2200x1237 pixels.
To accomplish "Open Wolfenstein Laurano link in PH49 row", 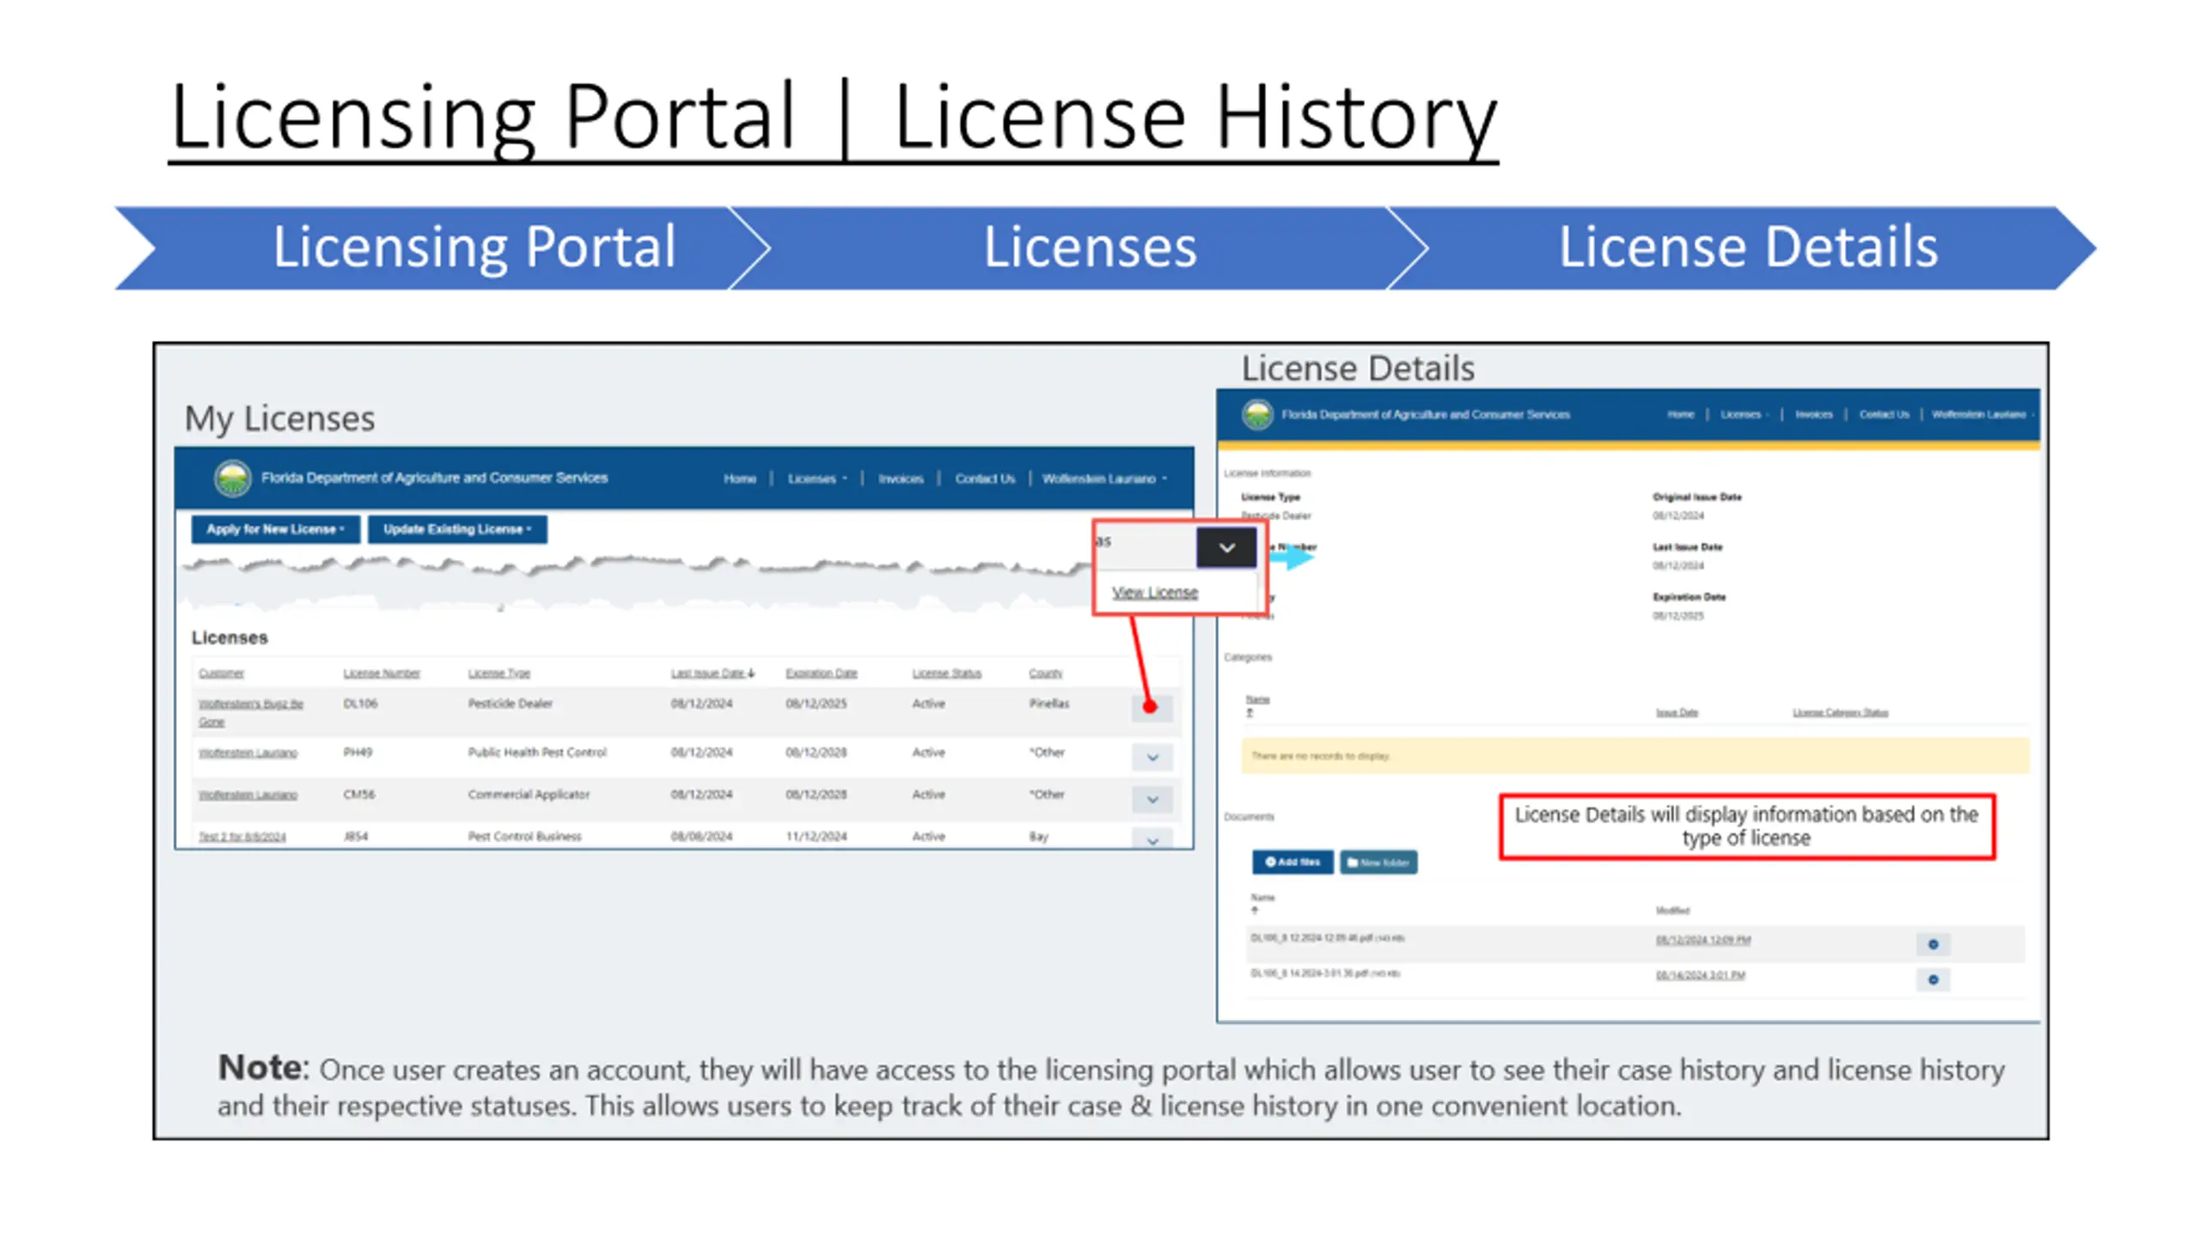I will click(247, 753).
